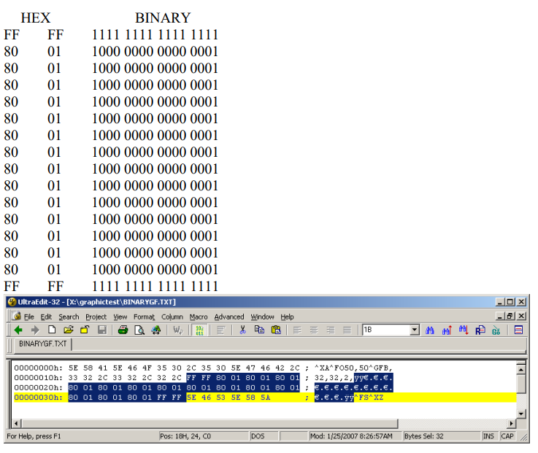
Task: Open the Column menu
Action: click(x=172, y=317)
